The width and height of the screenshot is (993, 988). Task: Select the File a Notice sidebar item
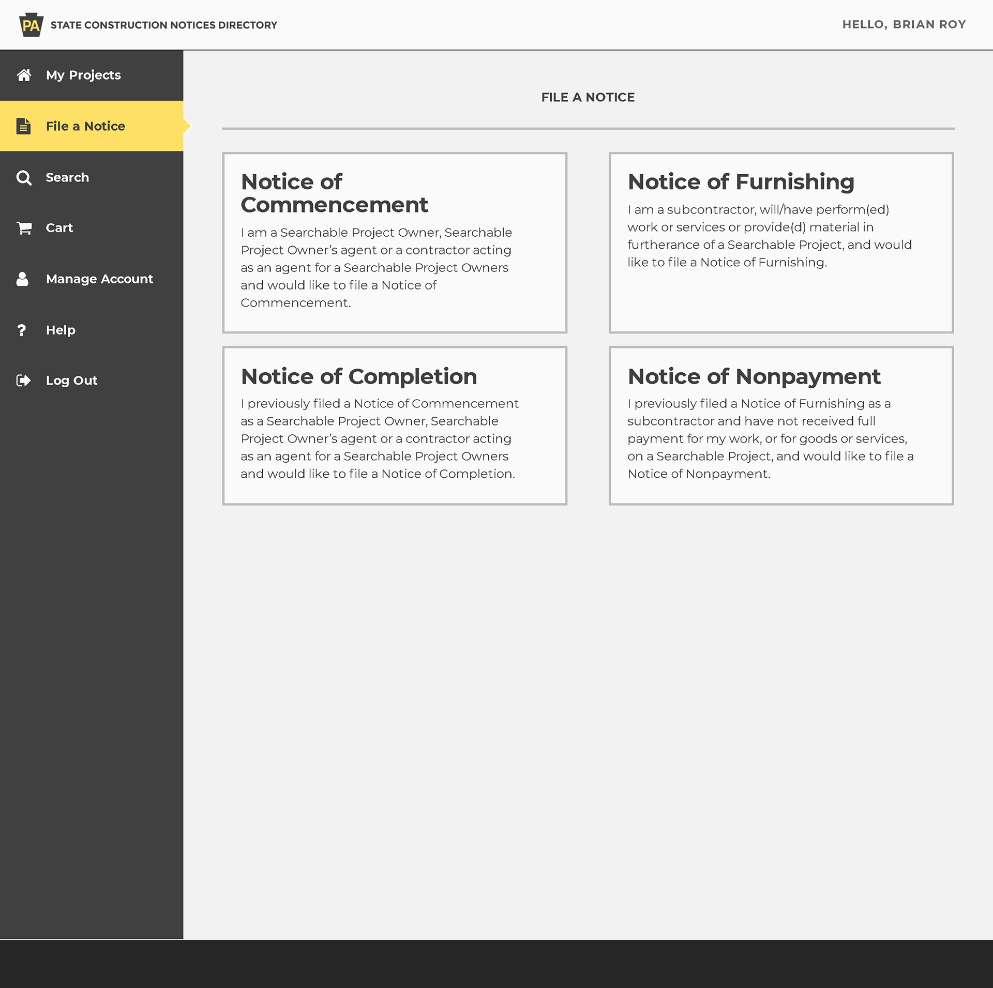pyautogui.click(x=85, y=126)
